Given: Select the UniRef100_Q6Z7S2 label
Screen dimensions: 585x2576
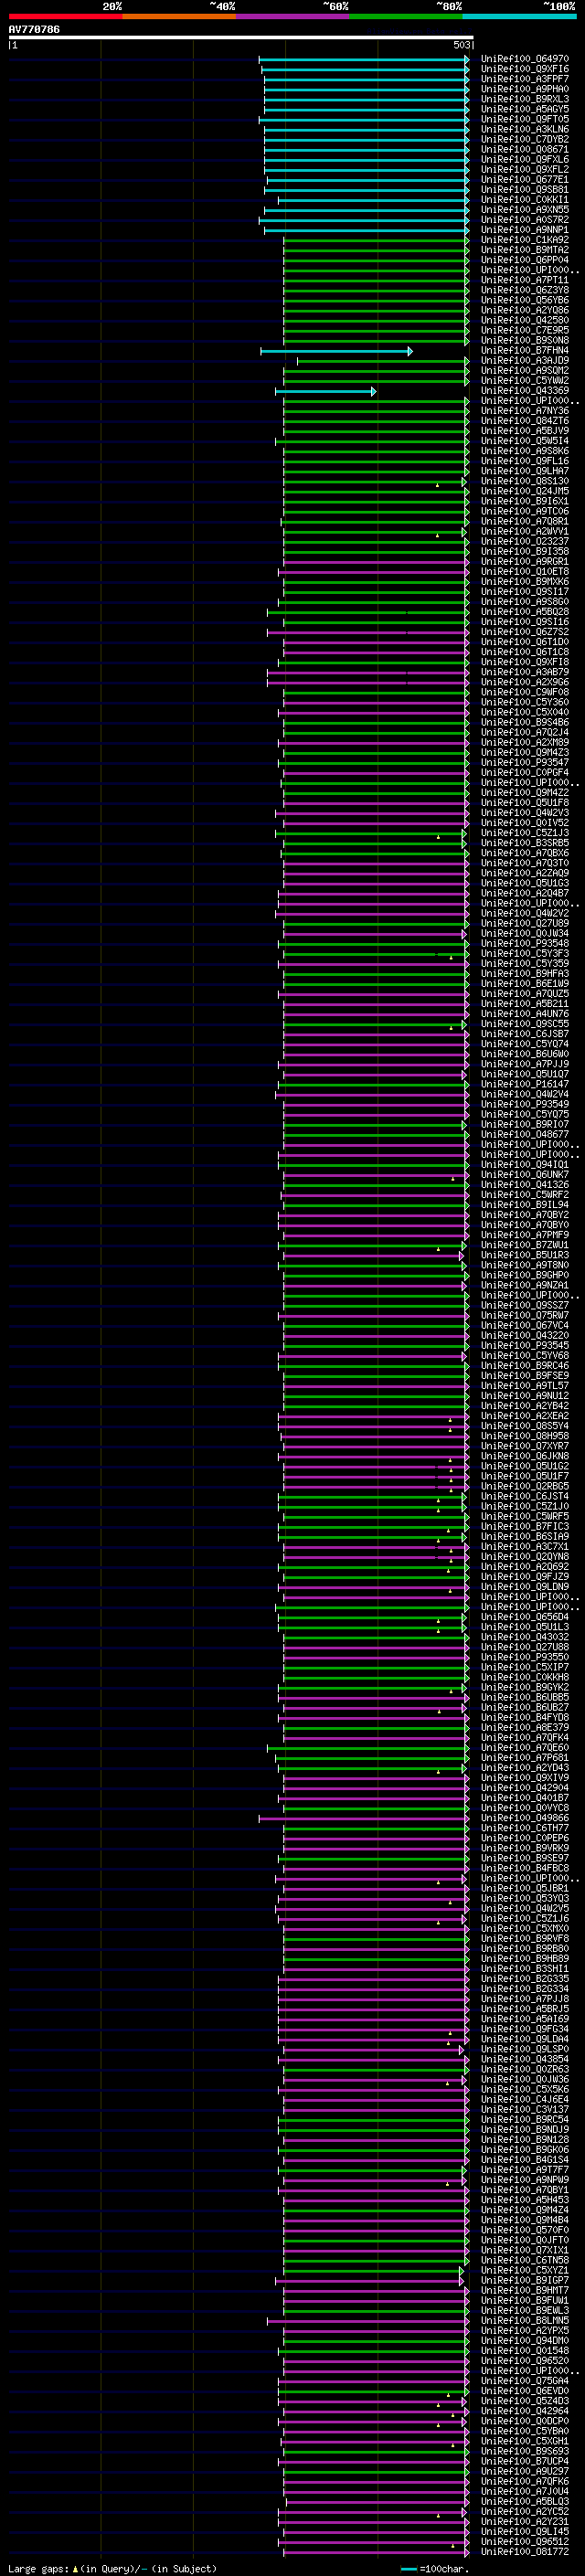Looking at the screenshot, I should tap(525, 632).
